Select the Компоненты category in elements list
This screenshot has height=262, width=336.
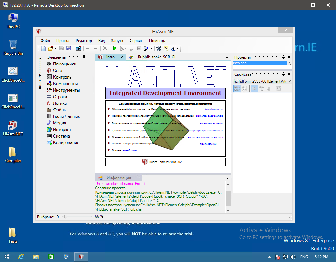(x=65, y=84)
